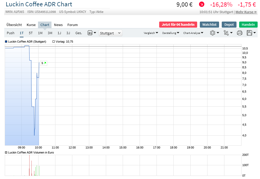Screen dimensions: 260x179
Task: Click the WKN: A2PJ6S text
Action: pyautogui.click(x=15, y=12)
